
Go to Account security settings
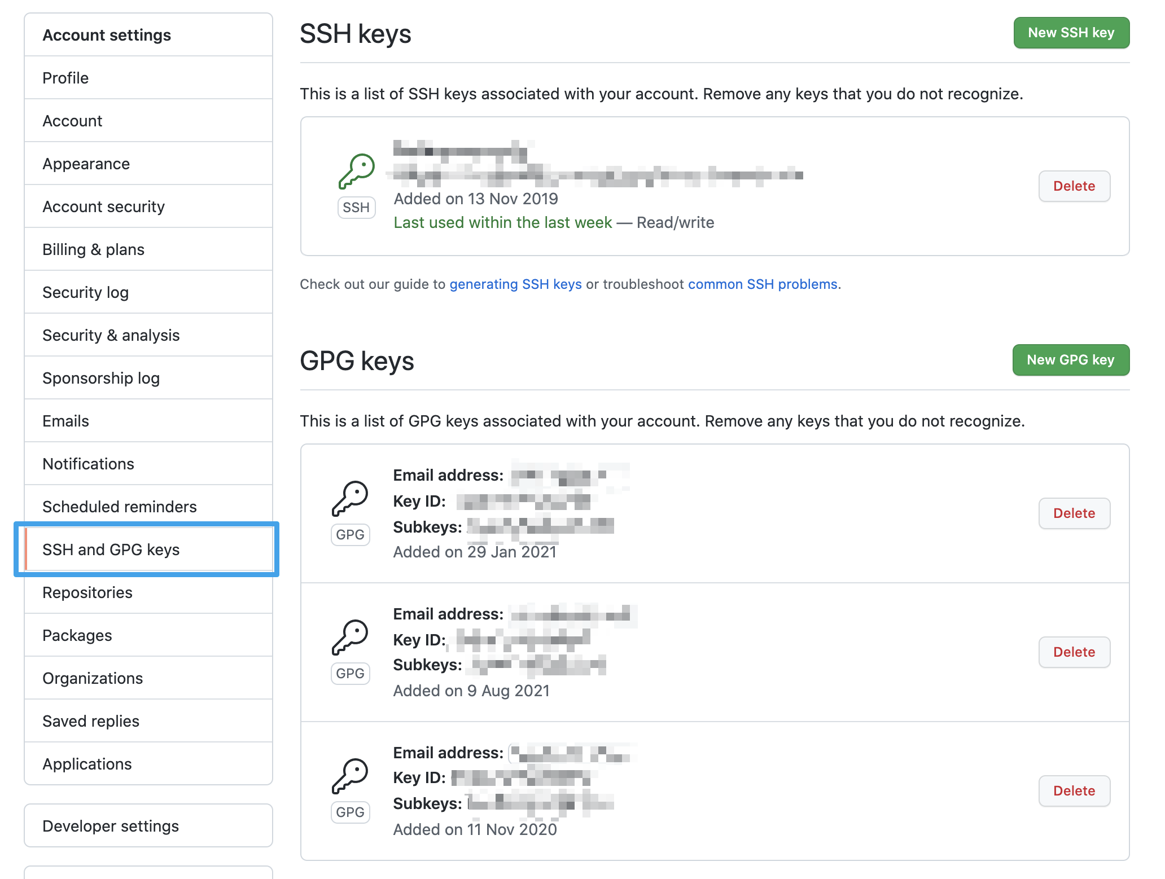pyautogui.click(x=104, y=206)
